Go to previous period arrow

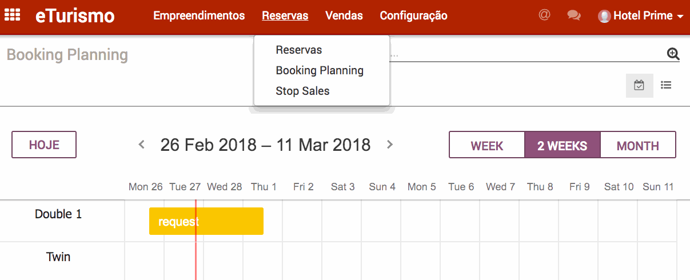point(142,145)
